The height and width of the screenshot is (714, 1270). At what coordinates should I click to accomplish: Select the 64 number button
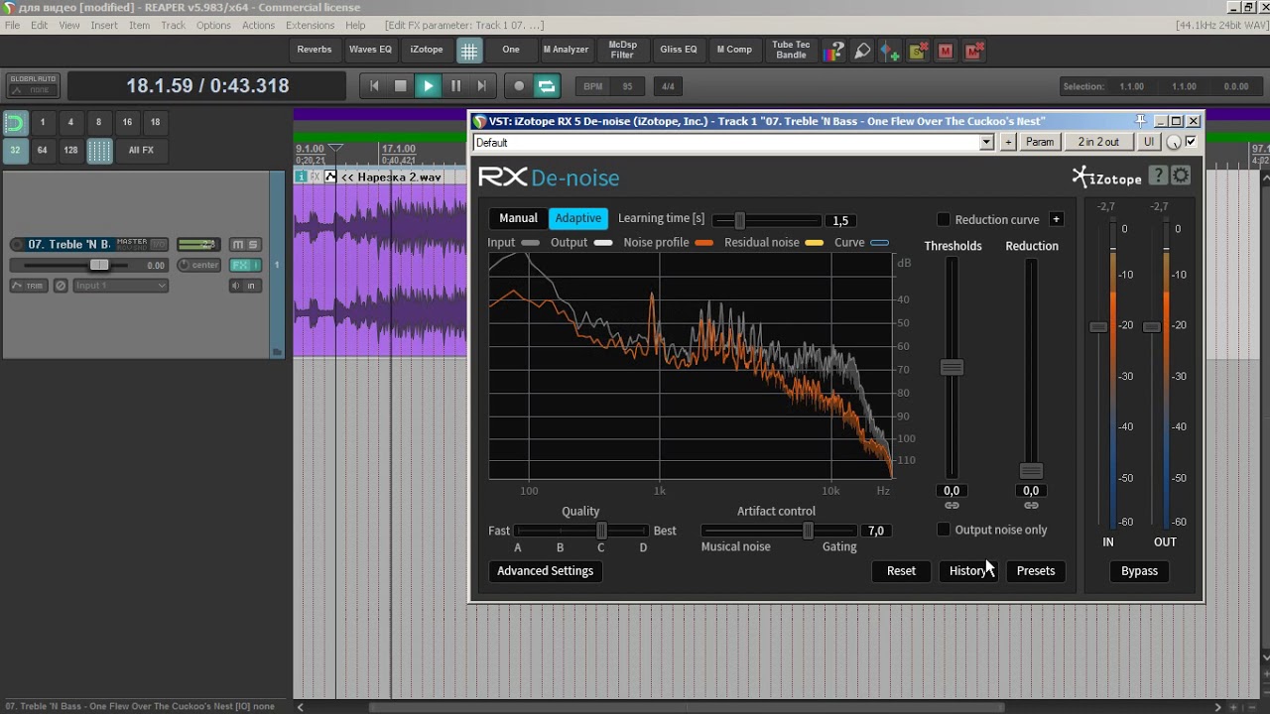[42, 151]
